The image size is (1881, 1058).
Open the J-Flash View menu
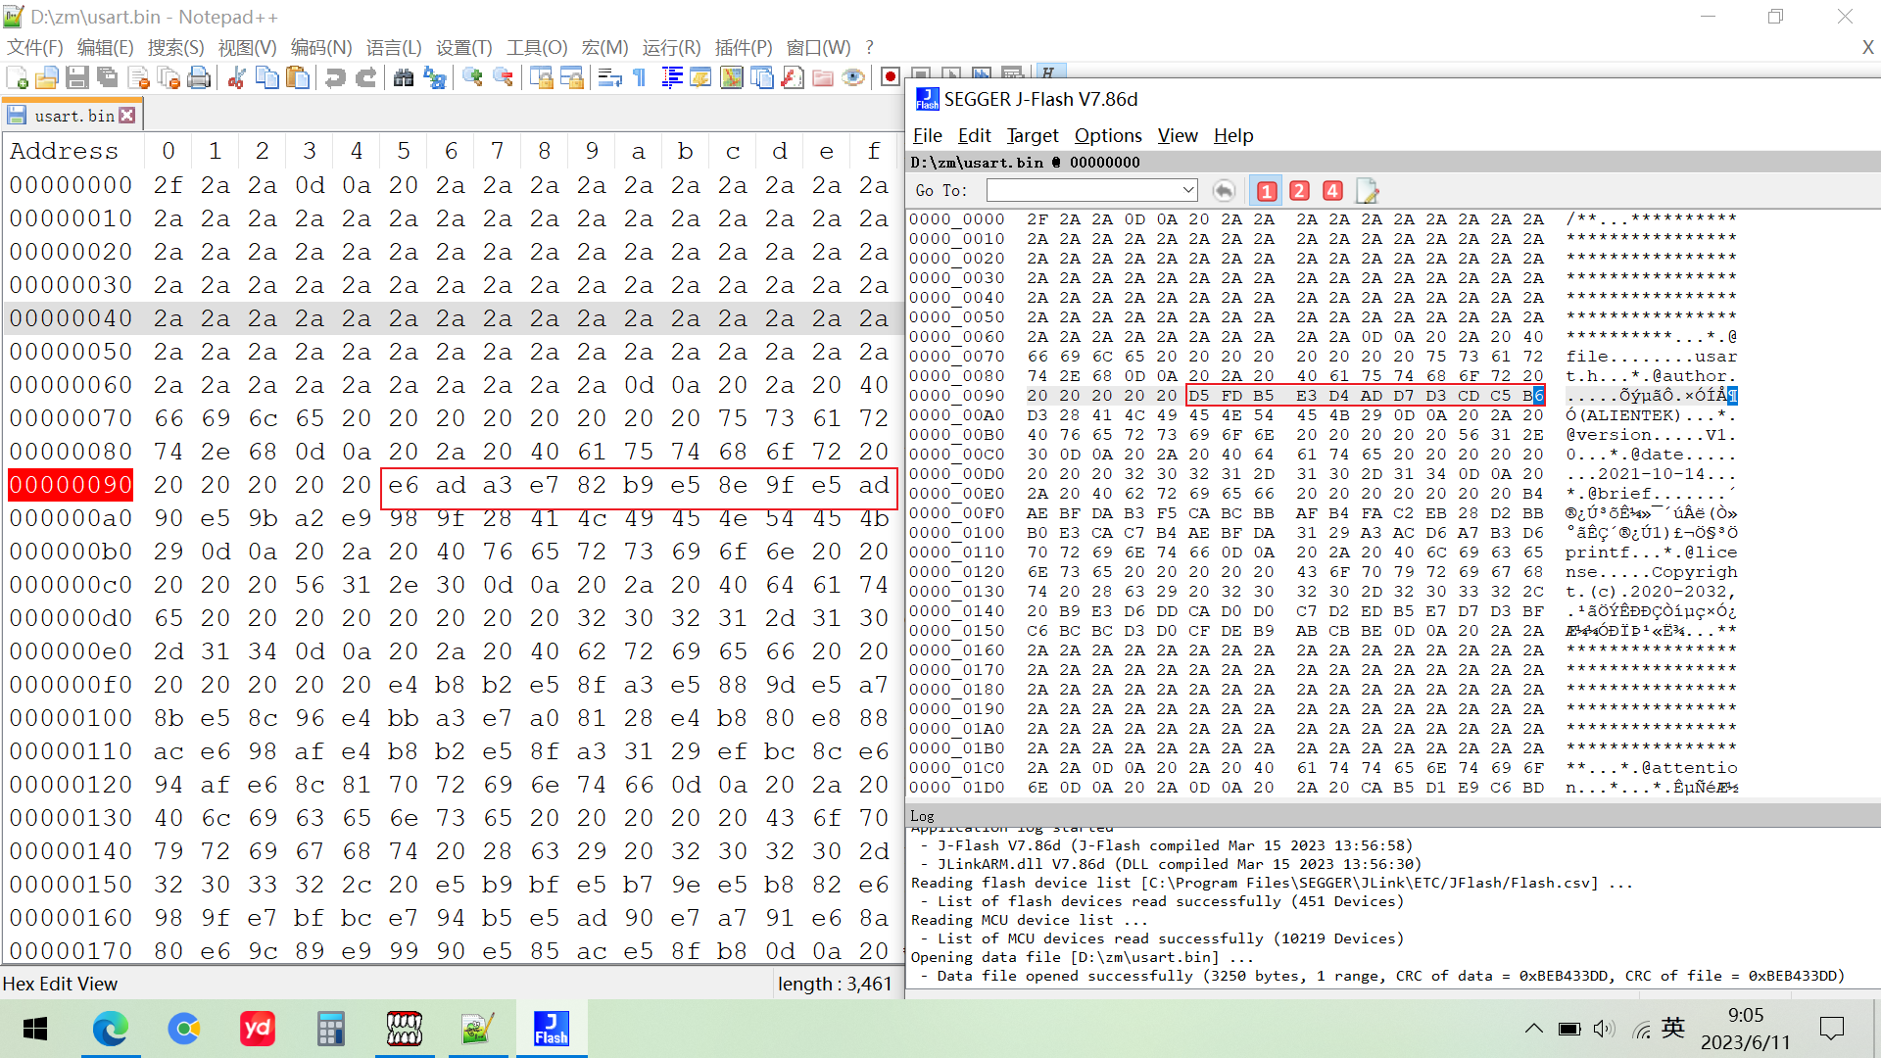(1178, 136)
